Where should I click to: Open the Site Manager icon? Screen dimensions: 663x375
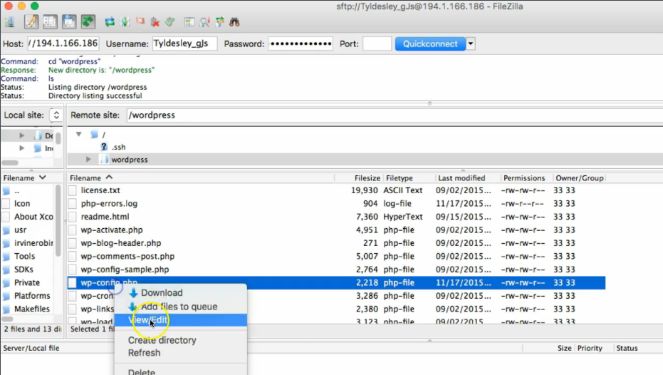(9, 21)
